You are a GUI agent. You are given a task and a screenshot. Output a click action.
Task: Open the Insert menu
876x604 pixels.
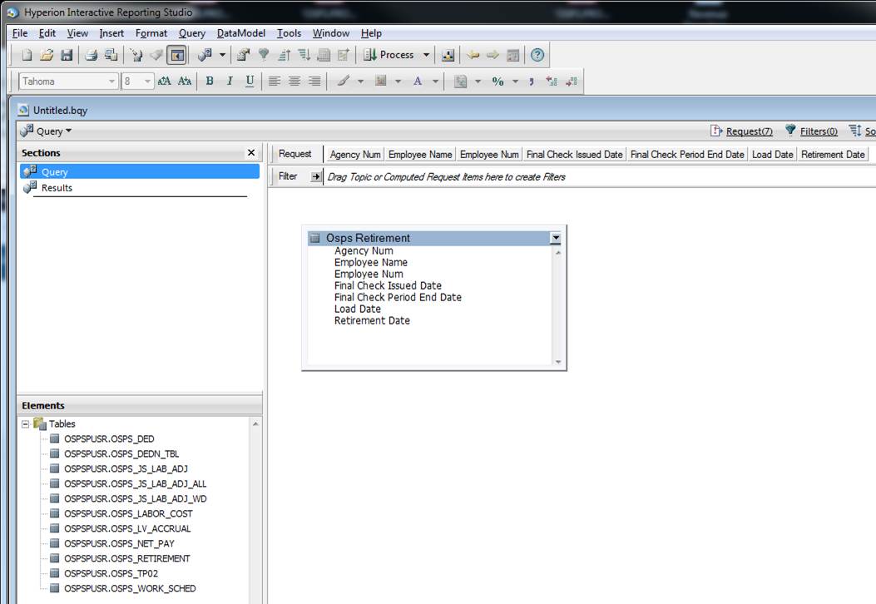click(111, 33)
